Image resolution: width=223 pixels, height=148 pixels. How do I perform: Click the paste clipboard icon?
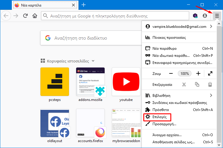coord(210,85)
